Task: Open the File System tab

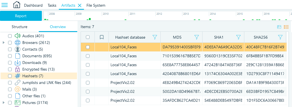Action: coord(96,5)
